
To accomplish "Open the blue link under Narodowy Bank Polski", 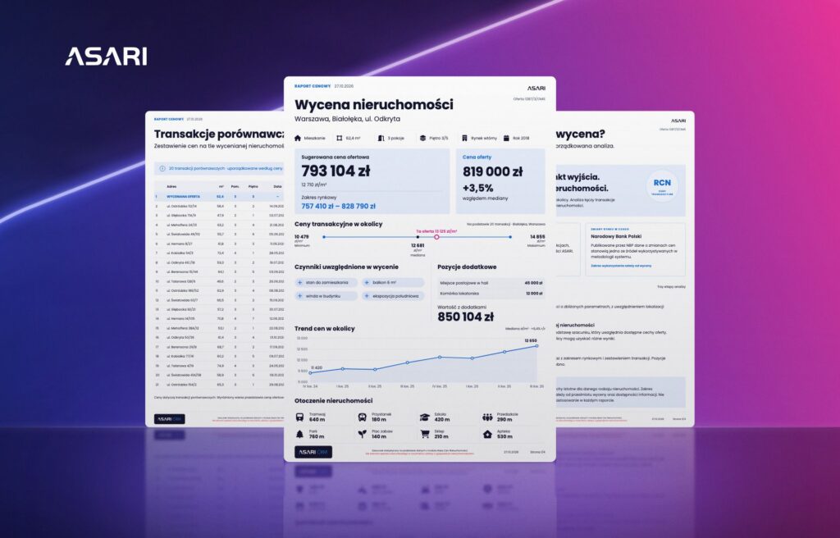I will click(x=621, y=266).
